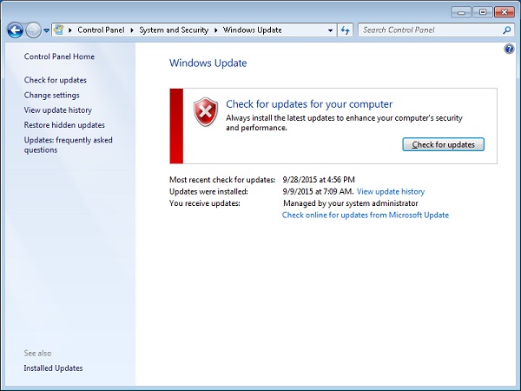The width and height of the screenshot is (521, 391).
Task: Click Check for updates in the sidebar
Action: coord(56,80)
